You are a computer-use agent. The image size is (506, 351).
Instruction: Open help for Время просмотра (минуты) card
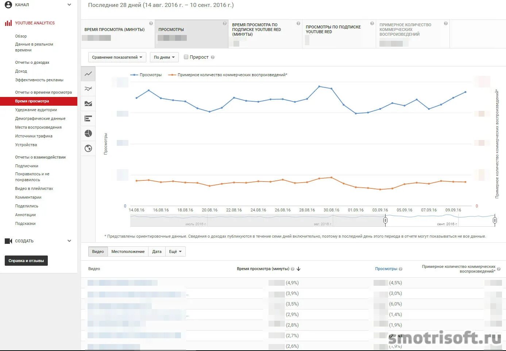tap(151, 23)
